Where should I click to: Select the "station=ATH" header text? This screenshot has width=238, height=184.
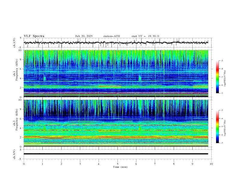[x=111, y=36]
